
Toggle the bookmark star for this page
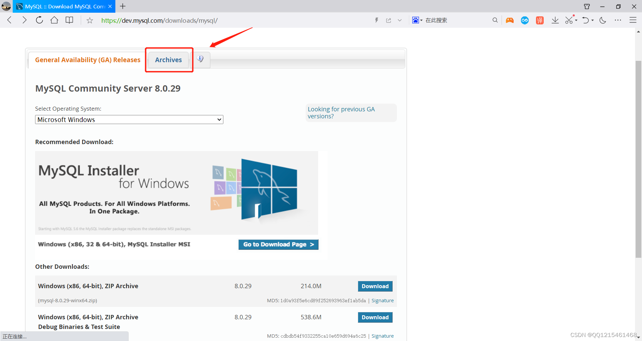point(89,20)
